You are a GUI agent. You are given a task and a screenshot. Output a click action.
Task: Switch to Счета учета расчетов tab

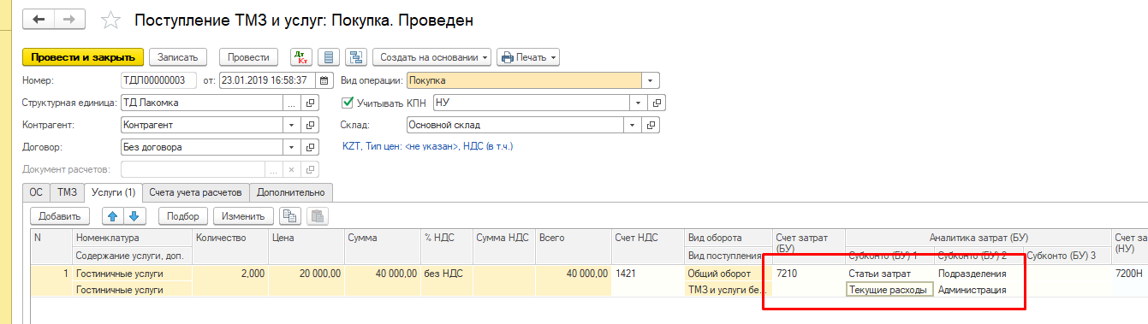click(x=196, y=192)
